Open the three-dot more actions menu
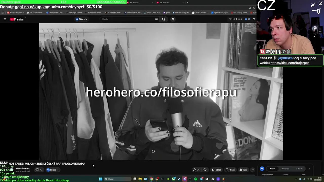Image resolution: width=324 pixels, height=182 pixels. [252, 170]
